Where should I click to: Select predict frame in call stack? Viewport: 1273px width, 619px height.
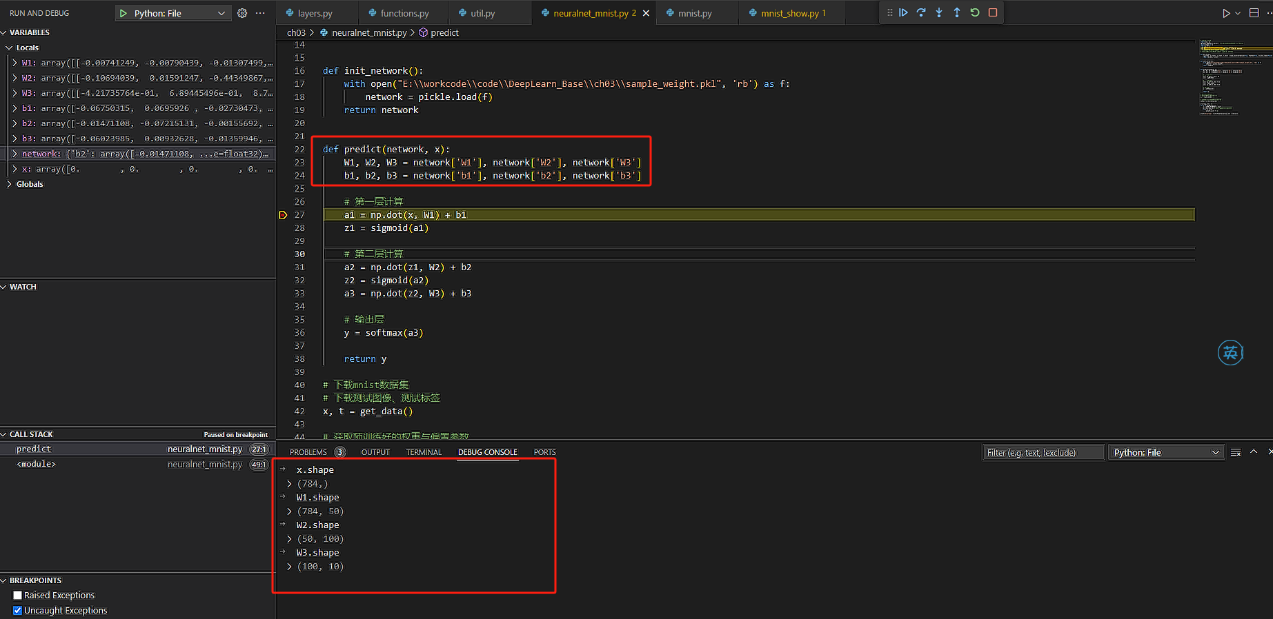tap(138, 449)
